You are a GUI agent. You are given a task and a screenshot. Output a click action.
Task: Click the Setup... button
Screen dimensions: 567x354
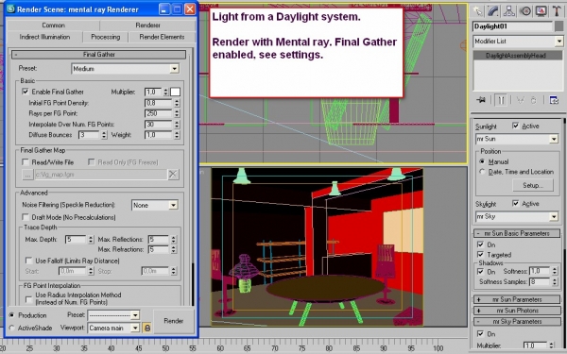(x=533, y=185)
